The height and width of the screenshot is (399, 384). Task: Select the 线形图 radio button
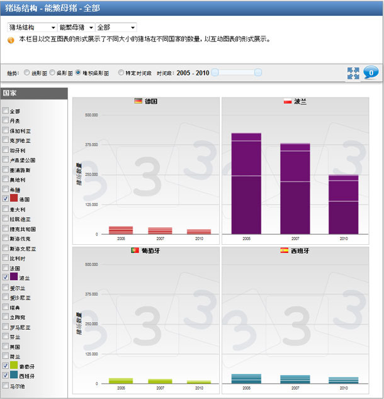26,72
